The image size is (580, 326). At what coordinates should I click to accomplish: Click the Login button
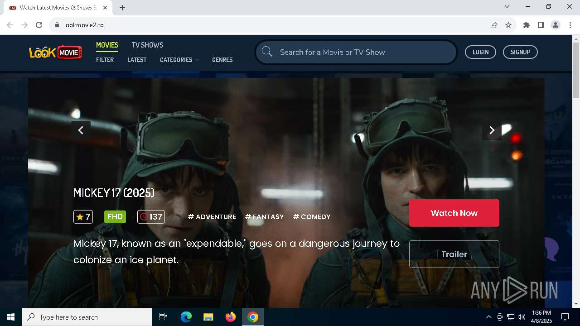point(480,52)
